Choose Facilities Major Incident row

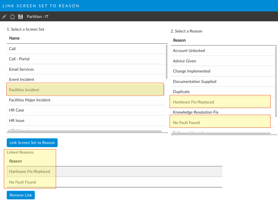pos(30,100)
